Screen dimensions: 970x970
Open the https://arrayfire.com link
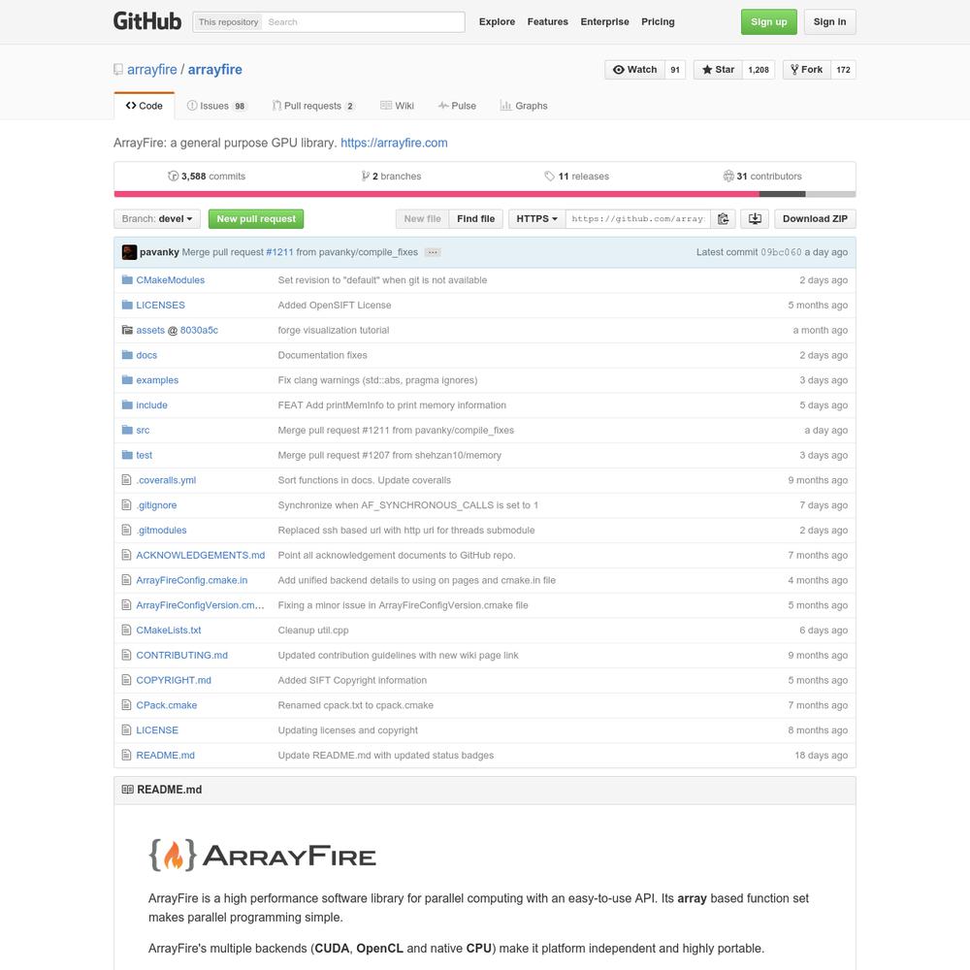point(394,143)
